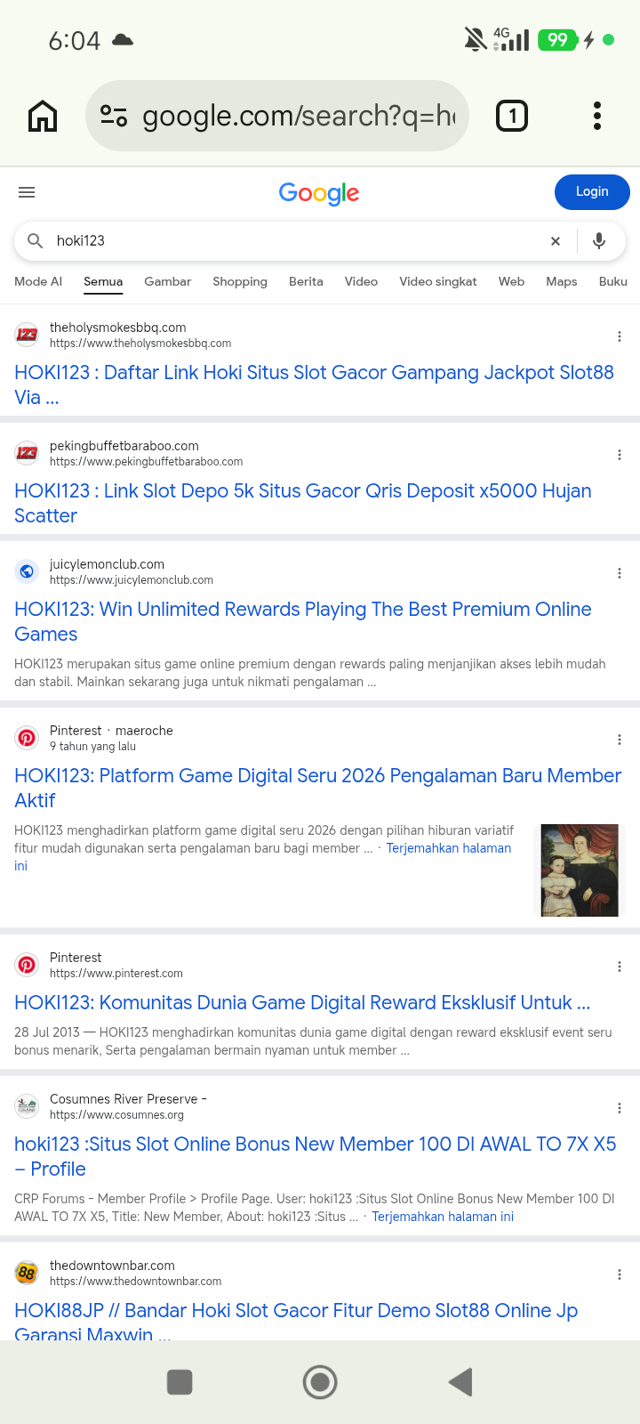Switch to Berita tab
Image resolution: width=640 pixels, height=1424 pixels.
[306, 281]
